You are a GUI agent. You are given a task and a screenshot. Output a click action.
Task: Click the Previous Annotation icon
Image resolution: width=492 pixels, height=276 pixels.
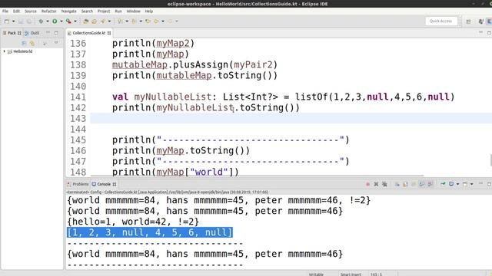tap(134, 21)
